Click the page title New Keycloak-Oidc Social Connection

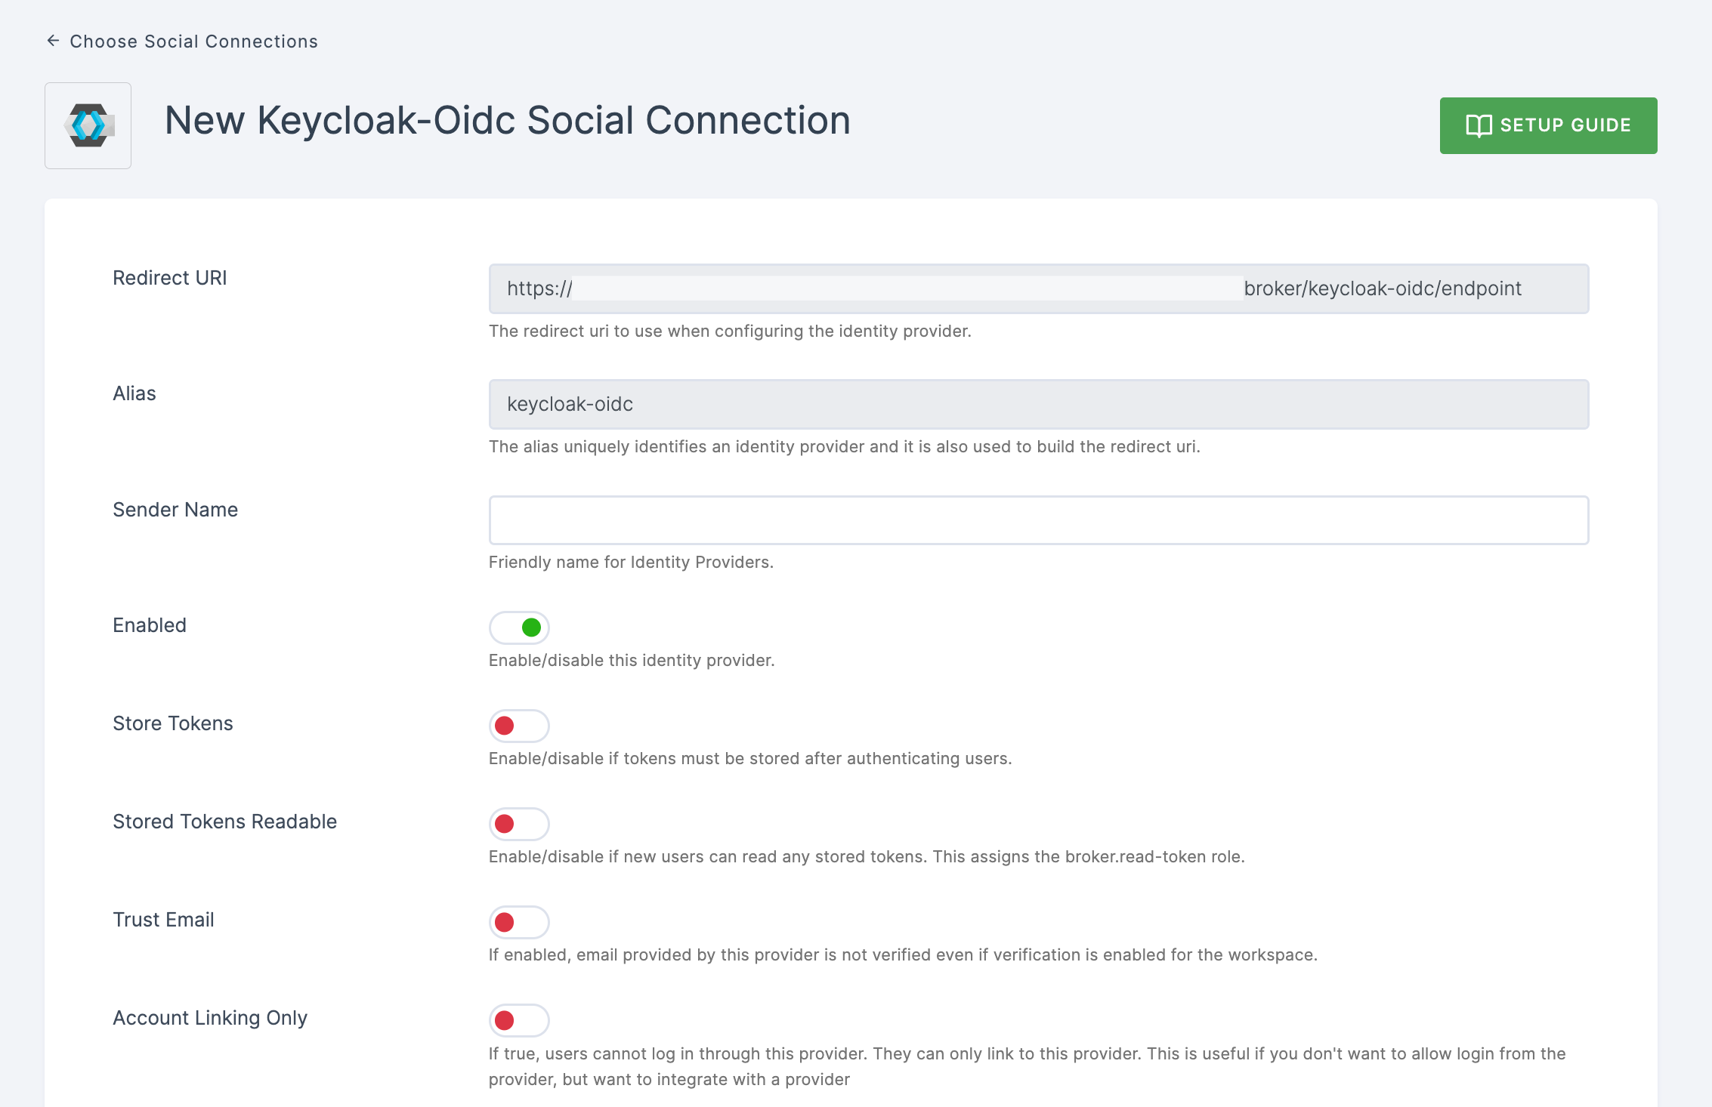click(x=508, y=121)
